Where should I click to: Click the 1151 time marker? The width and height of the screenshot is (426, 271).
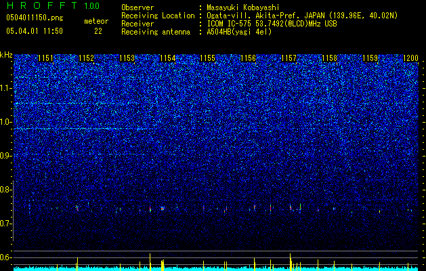point(45,58)
